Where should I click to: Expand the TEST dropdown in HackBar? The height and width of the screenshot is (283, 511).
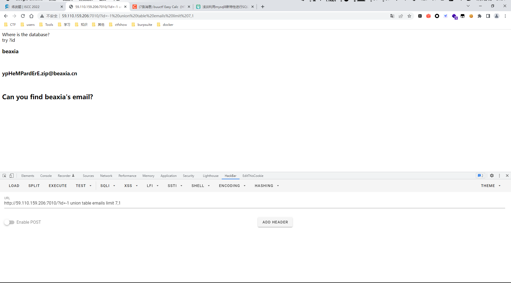[84, 186]
